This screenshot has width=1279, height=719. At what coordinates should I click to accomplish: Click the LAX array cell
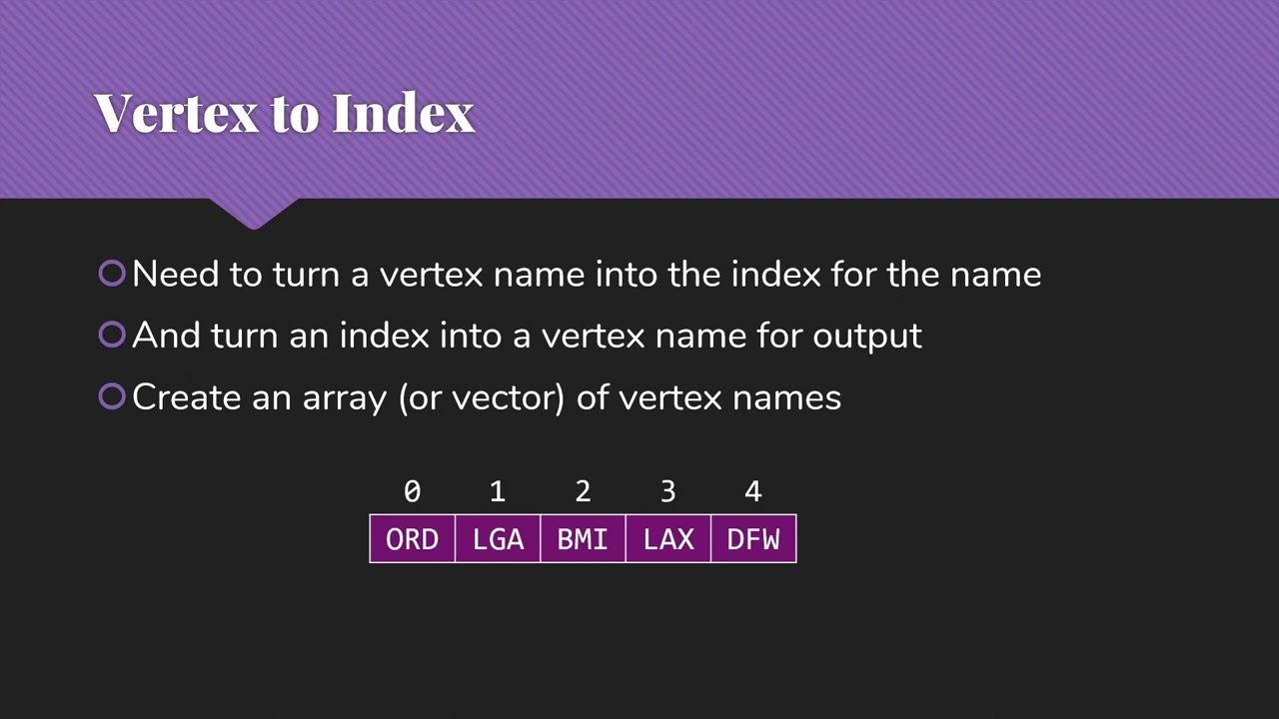pyautogui.click(x=668, y=539)
